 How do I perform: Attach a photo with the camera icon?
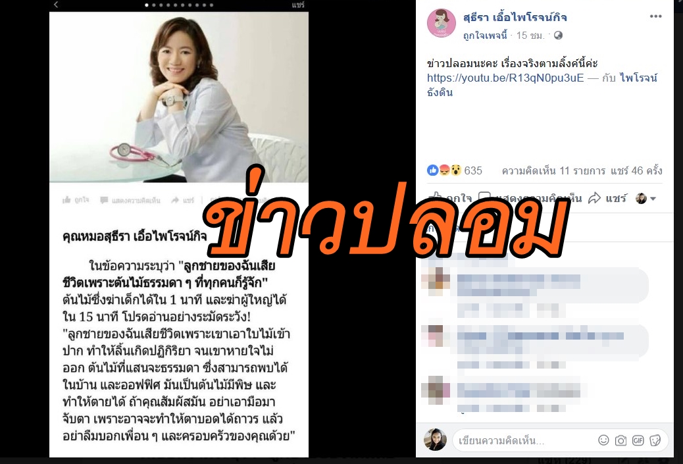click(x=620, y=440)
